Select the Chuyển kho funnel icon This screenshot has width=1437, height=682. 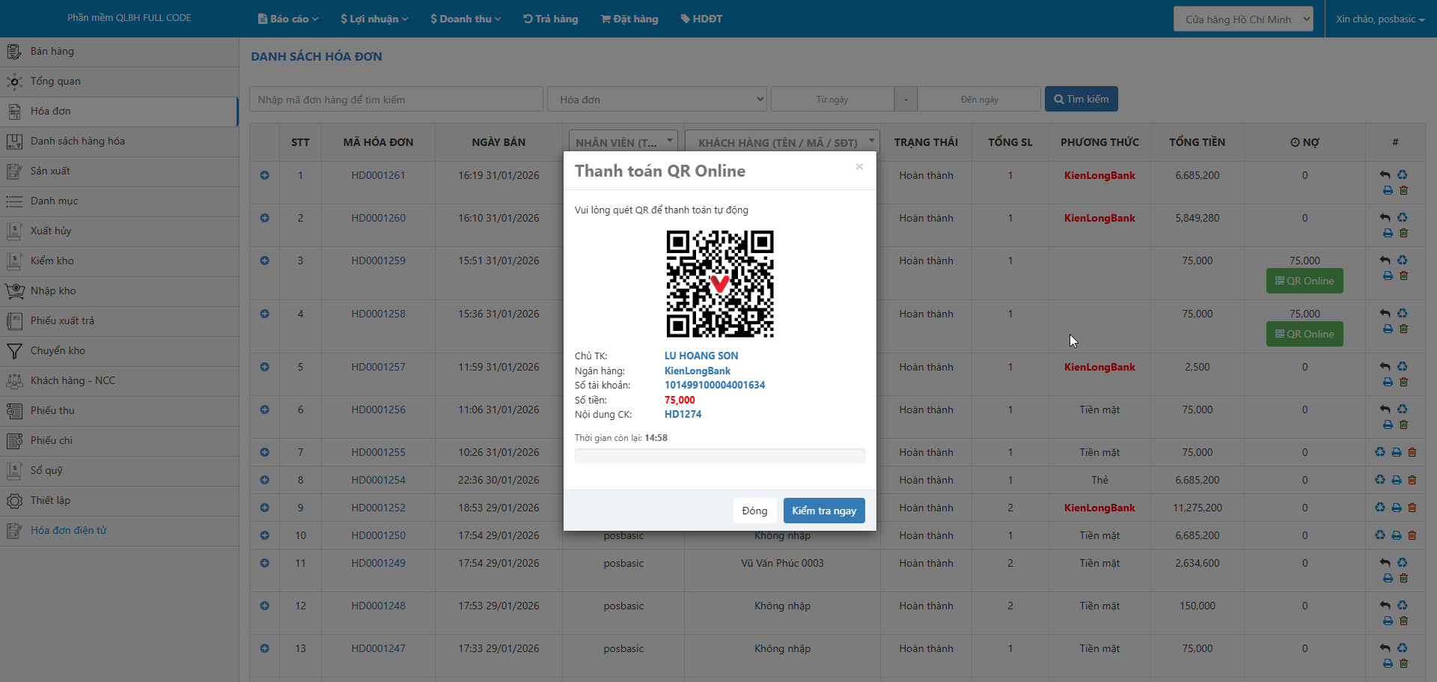(14, 350)
